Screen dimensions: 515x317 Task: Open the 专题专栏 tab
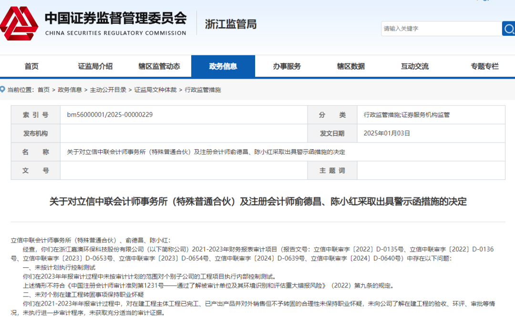(x=484, y=66)
